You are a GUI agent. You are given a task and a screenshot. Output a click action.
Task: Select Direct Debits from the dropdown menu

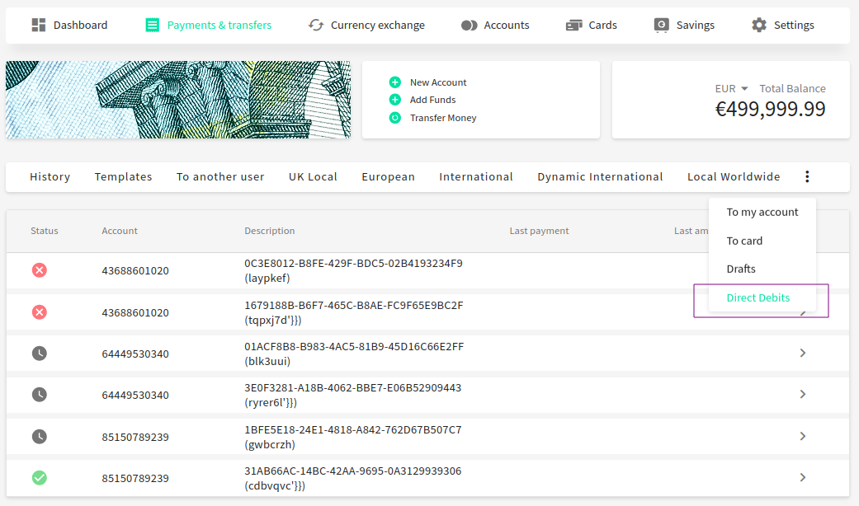click(x=758, y=298)
